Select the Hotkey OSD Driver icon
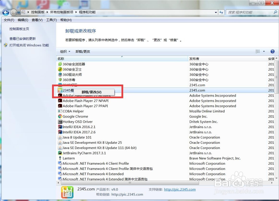 [x=60, y=122]
